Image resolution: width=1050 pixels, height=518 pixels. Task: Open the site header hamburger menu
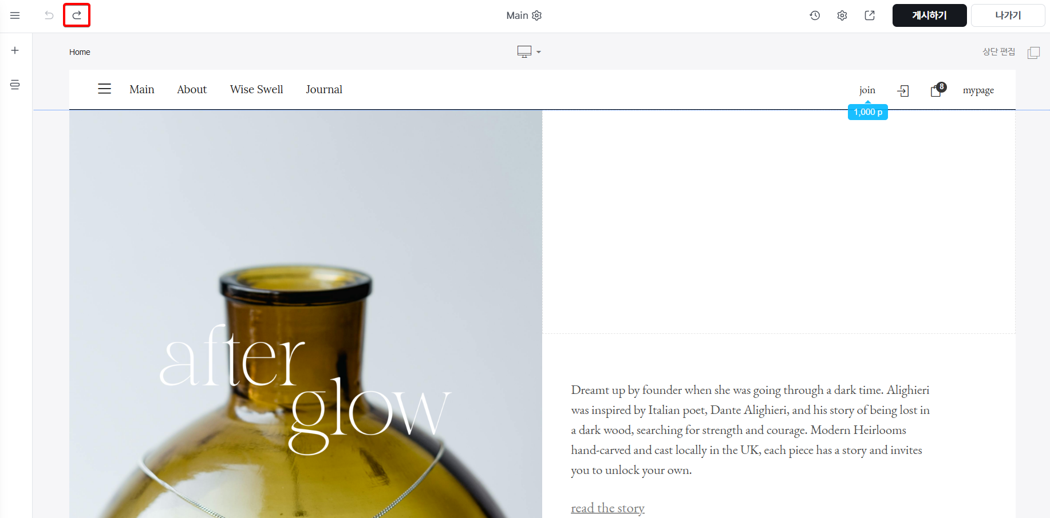104,89
